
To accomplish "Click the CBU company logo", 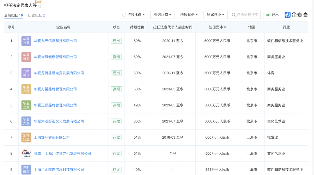I will click(26, 153).
